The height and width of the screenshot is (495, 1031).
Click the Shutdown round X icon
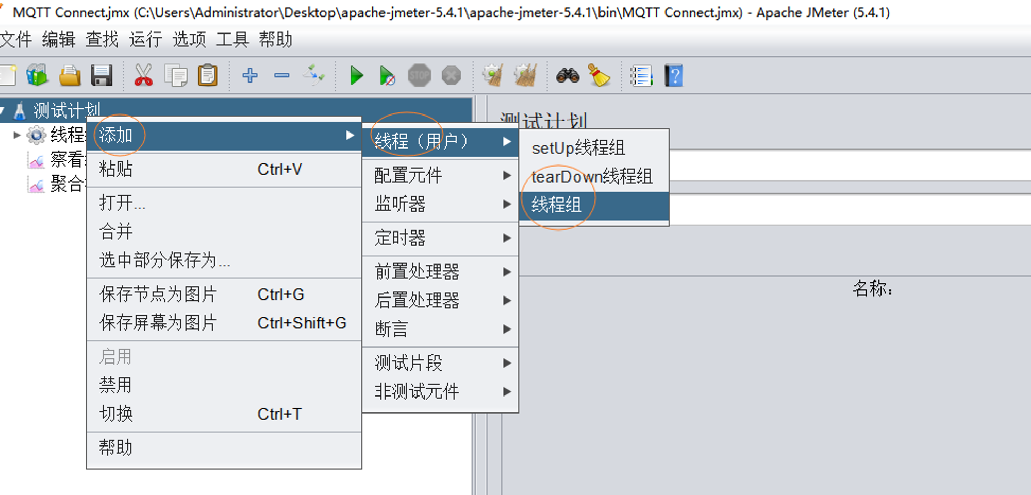(x=452, y=76)
